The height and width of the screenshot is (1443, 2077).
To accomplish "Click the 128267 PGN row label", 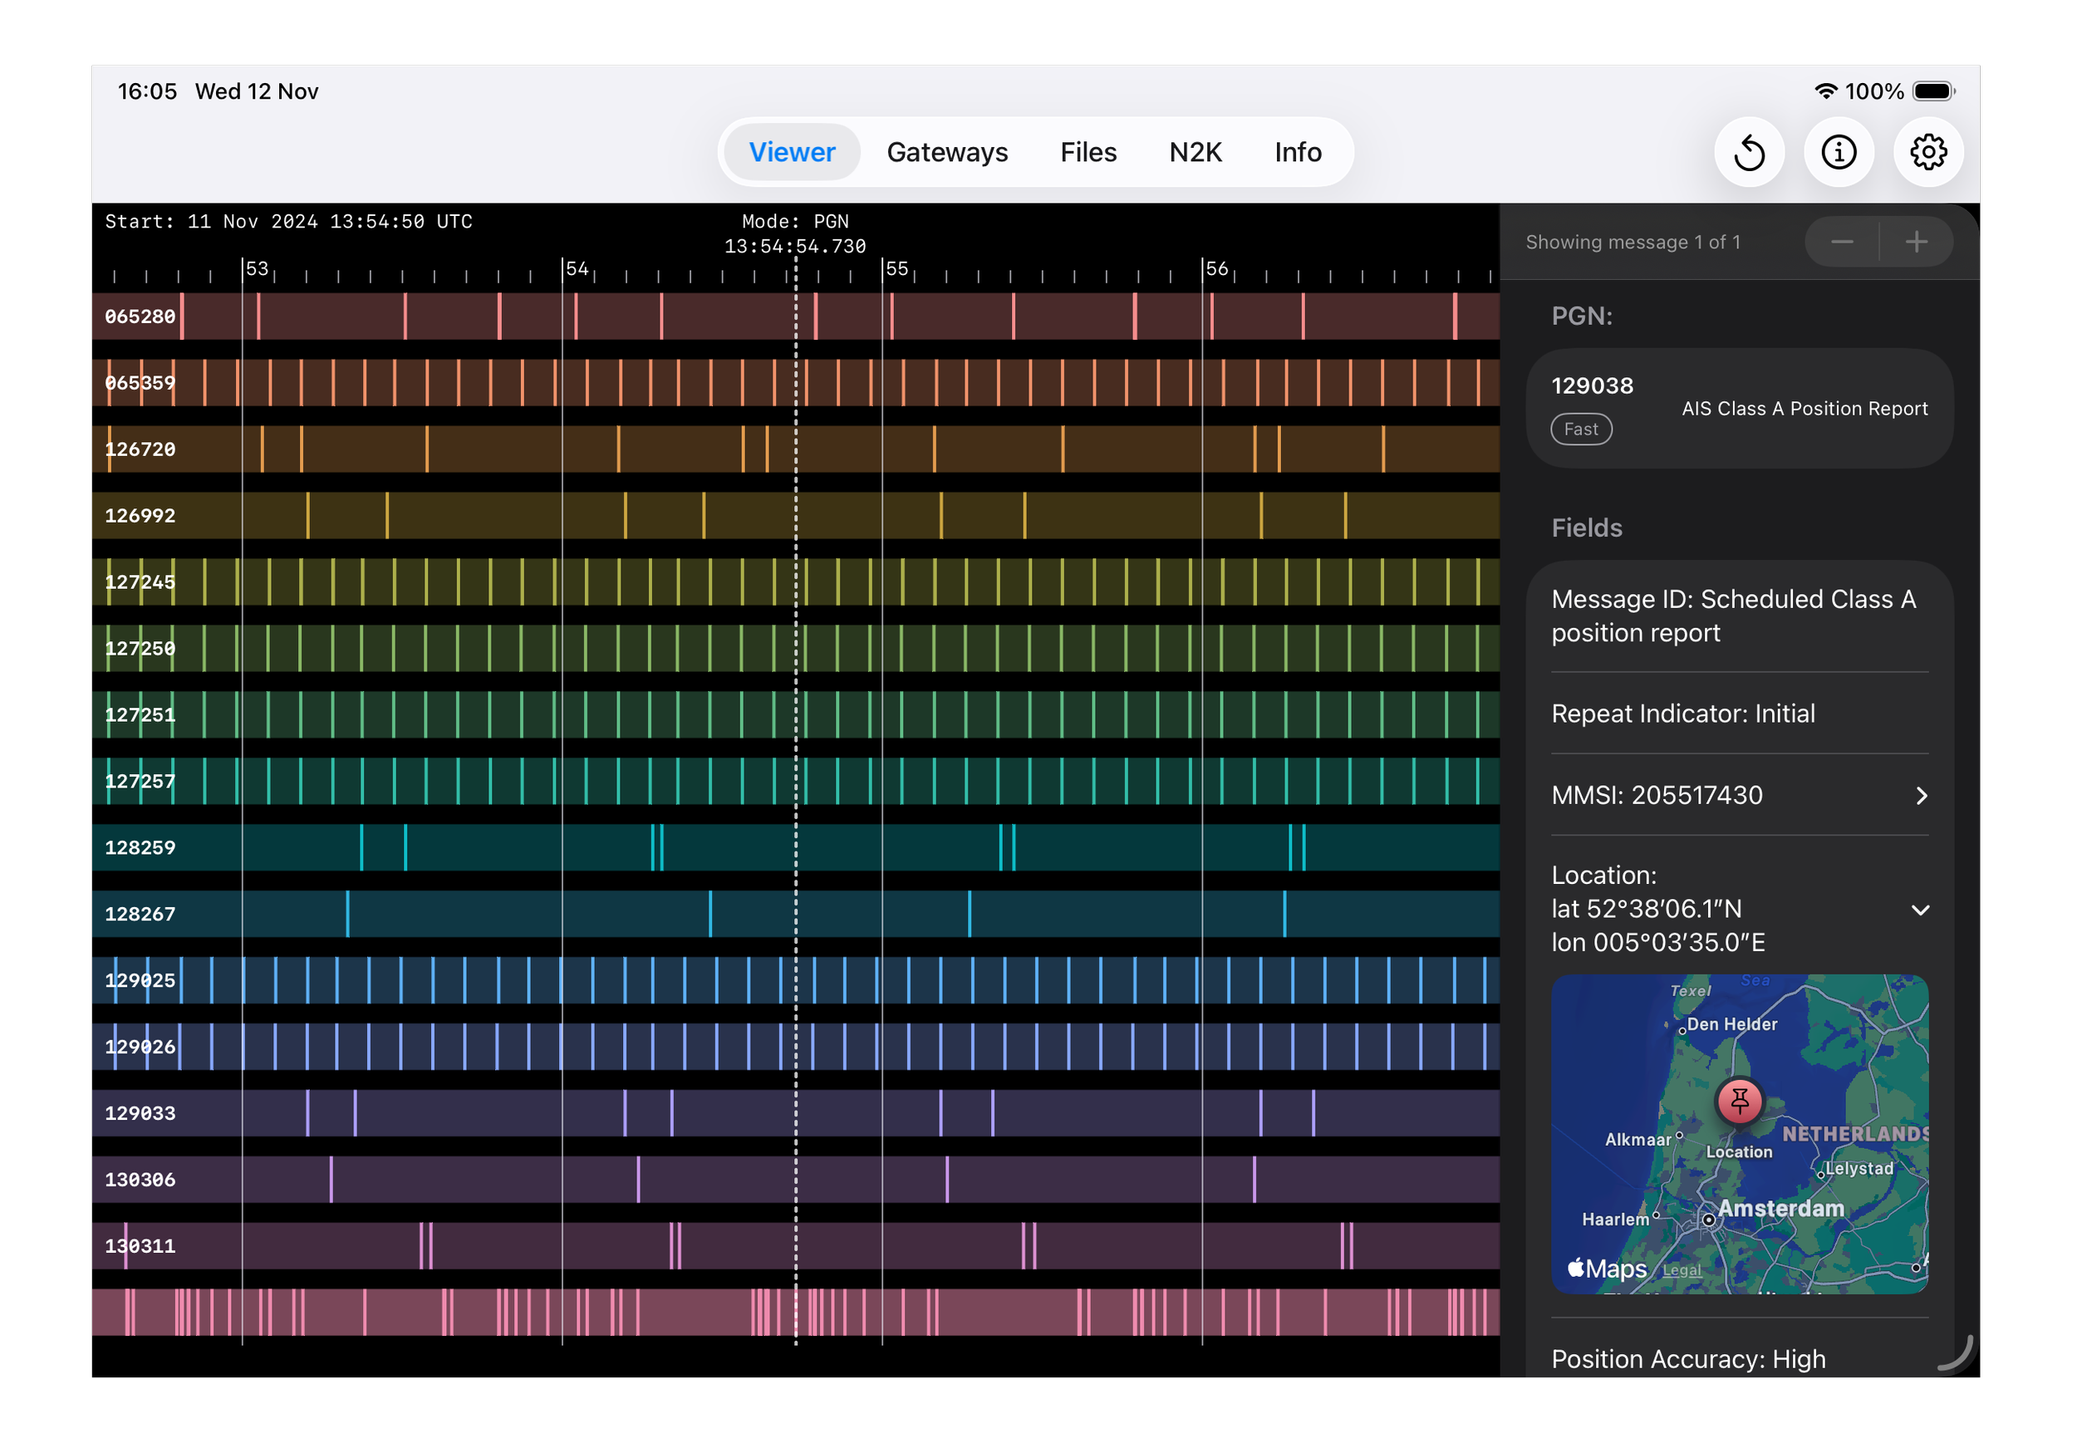I will tap(140, 914).
